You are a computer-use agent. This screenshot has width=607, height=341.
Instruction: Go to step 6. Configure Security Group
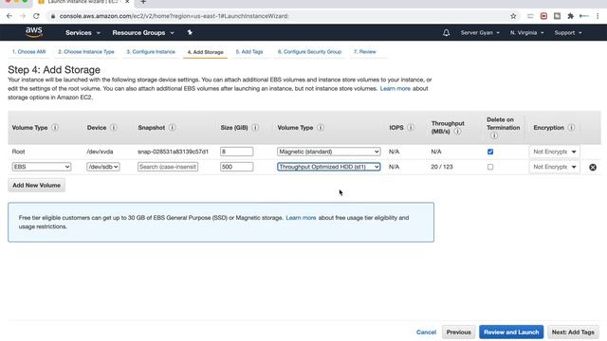coord(309,52)
